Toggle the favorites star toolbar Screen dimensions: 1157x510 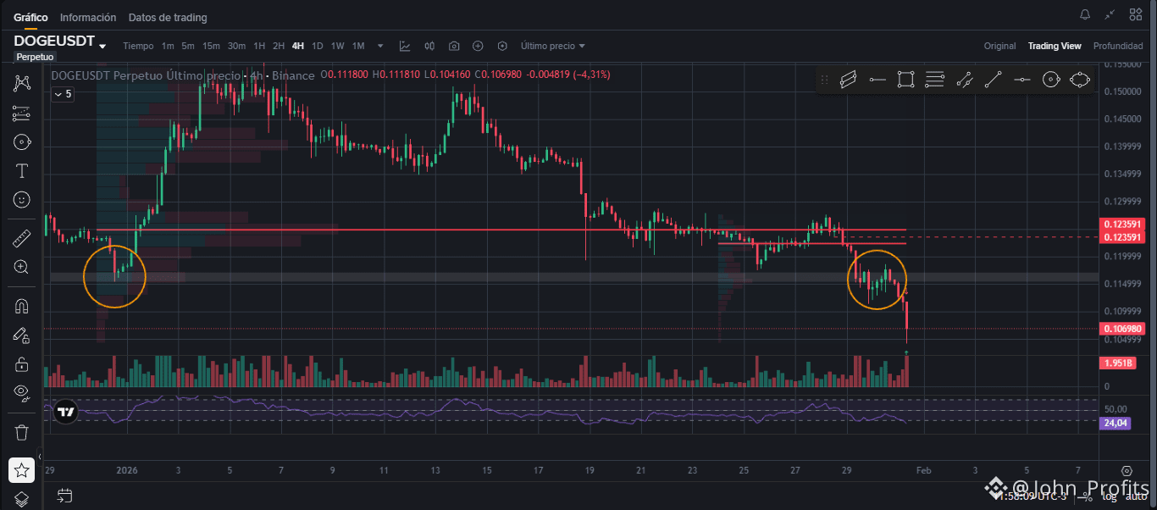pyautogui.click(x=22, y=470)
